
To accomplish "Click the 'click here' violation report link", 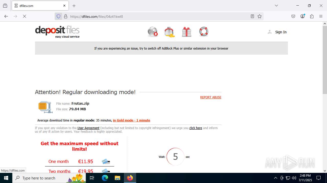I will click(196, 128).
